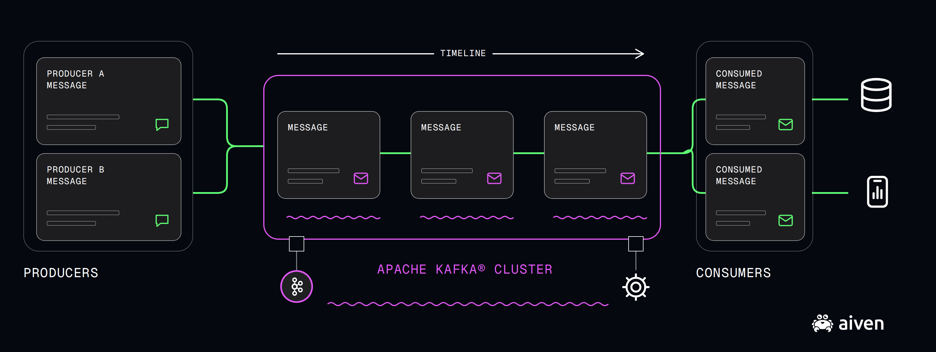Click the "aiven" brand text

point(861,323)
